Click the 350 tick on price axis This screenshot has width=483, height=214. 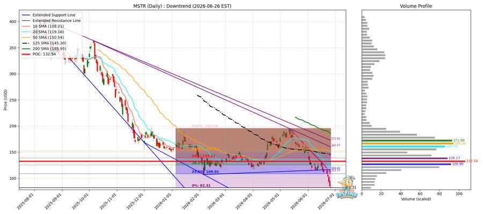tap(13, 48)
